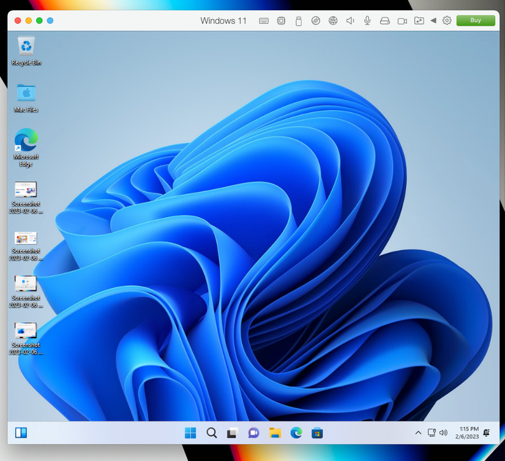The image size is (505, 461).
Task: Select the webcam icon in Parallels toolbar
Action: click(402, 20)
